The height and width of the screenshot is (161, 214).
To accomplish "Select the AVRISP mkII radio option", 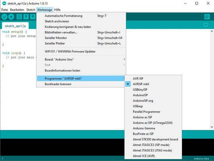I will pyautogui.click(x=153, y=84).
